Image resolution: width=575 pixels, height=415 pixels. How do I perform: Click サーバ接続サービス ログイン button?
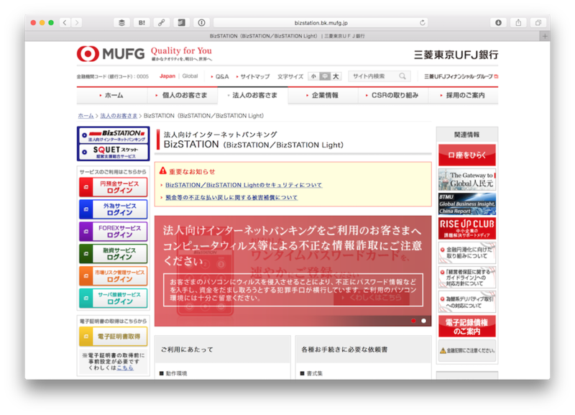[114, 298]
